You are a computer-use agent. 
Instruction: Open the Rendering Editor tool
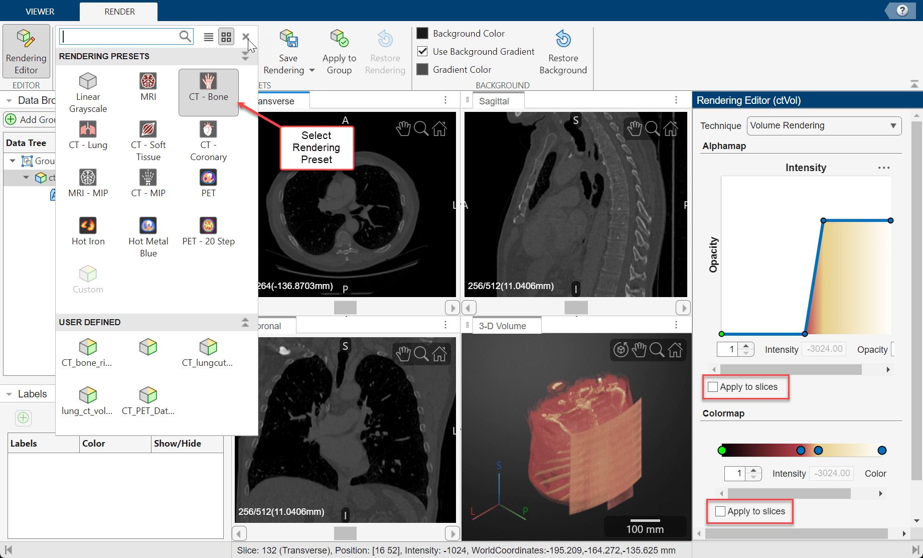click(26, 51)
